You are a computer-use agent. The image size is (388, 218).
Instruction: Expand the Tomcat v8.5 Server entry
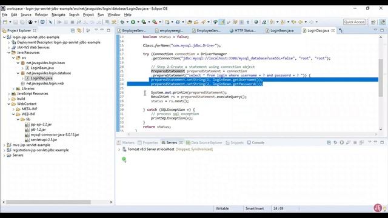click(x=119, y=150)
